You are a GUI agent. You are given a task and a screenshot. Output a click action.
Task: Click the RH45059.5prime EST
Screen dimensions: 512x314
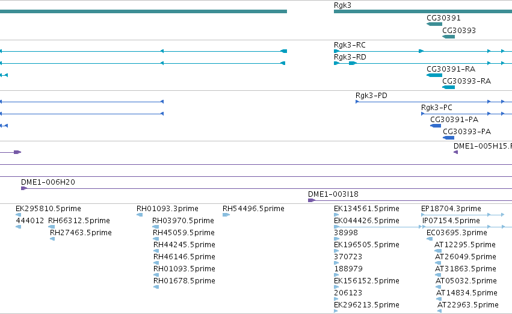coord(156,239)
